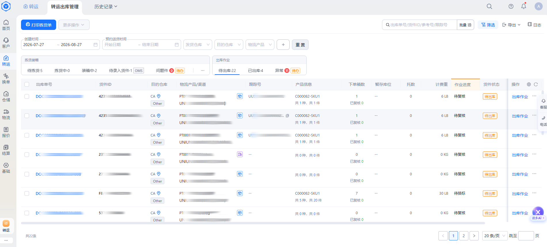Screen dimensions: 547x247
Task: Check the checkbox of 30 LB row
Action: click(x=27, y=193)
